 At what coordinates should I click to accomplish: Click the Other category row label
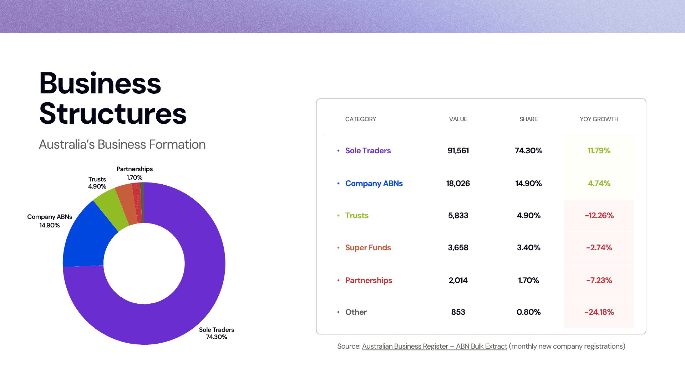(356, 312)
